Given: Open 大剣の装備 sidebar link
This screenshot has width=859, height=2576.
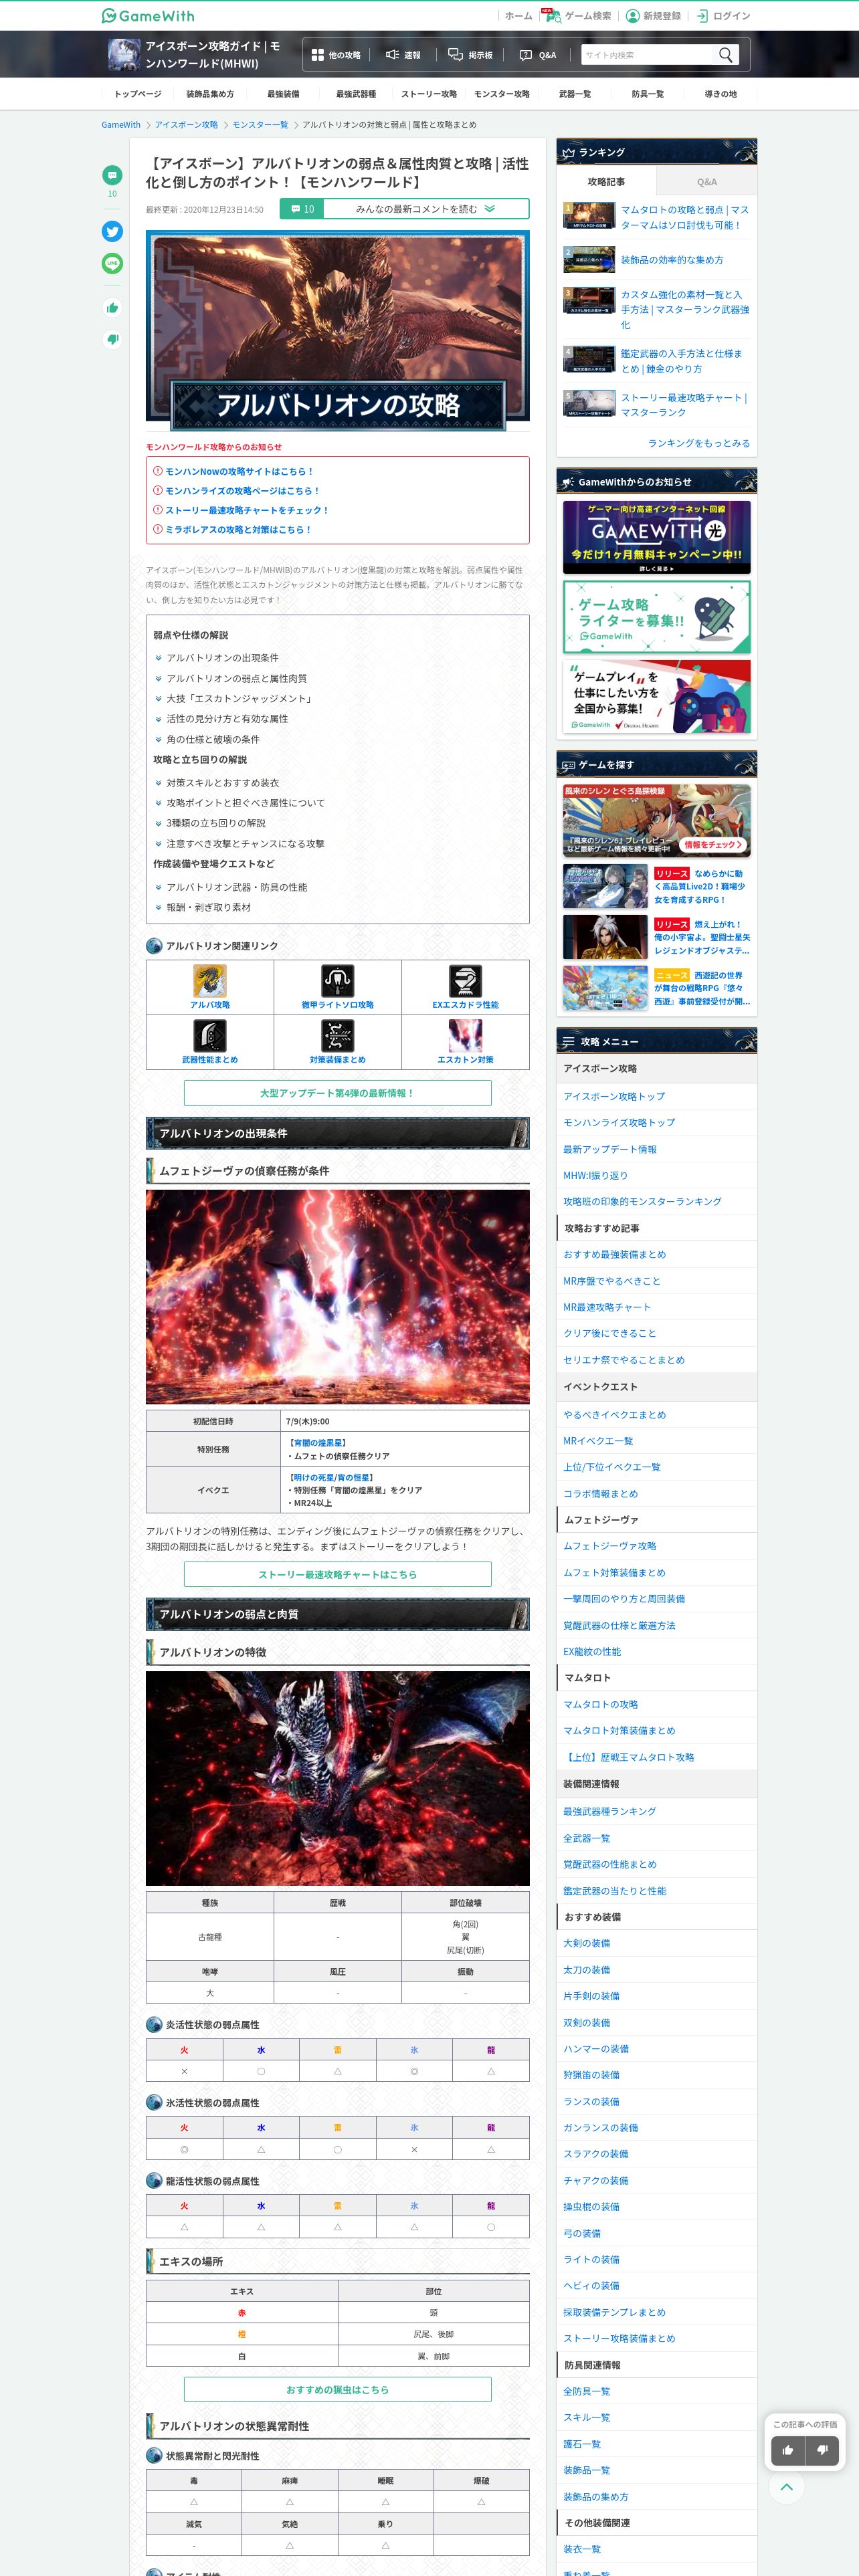Looking at the screenshot, I should 586,1943.
